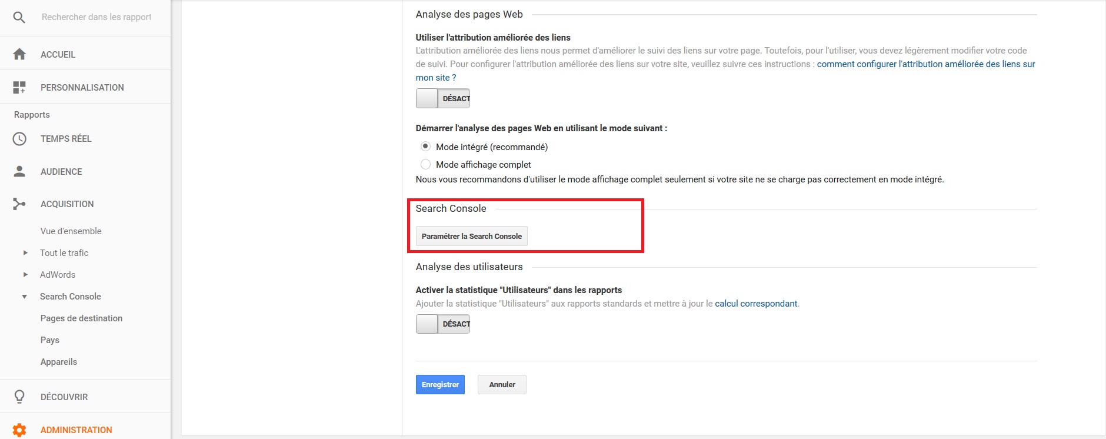
Task: Click the Personnalisation dashboard icon
Action: tap(19, 88)
